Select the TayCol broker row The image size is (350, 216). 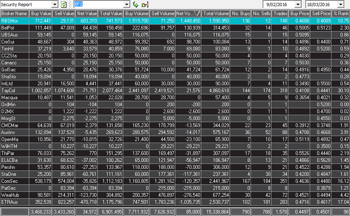tap(175, 91)
